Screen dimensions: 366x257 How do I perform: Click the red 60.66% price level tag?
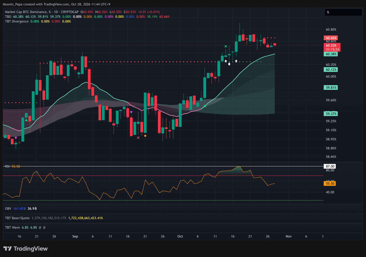[x=331, y=38]
